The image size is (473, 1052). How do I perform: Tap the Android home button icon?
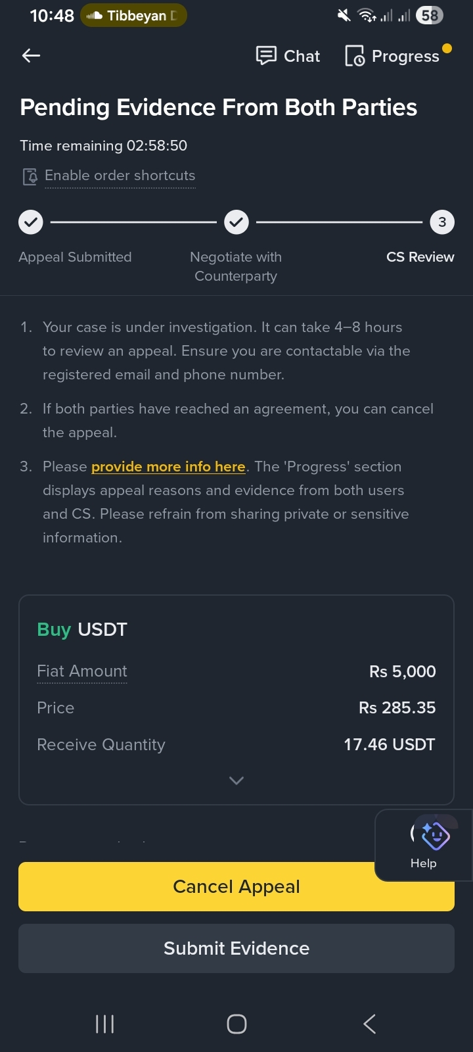coord(236,1024)
